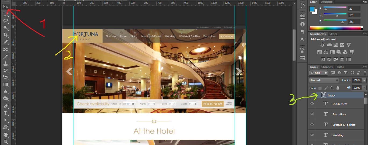This screenshot has width=368, height=145.
Task: Select the Blur tool
Action: click(6, 91)
